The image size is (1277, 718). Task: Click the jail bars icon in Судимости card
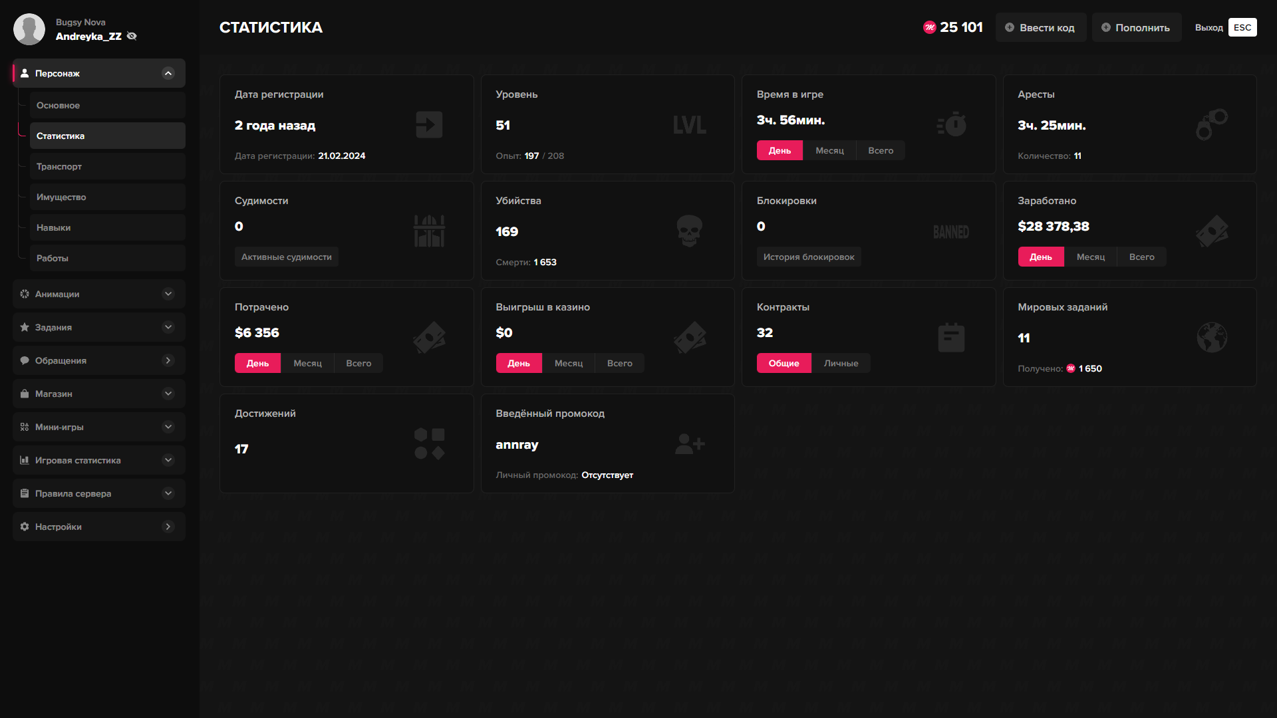tap(429, 231)
